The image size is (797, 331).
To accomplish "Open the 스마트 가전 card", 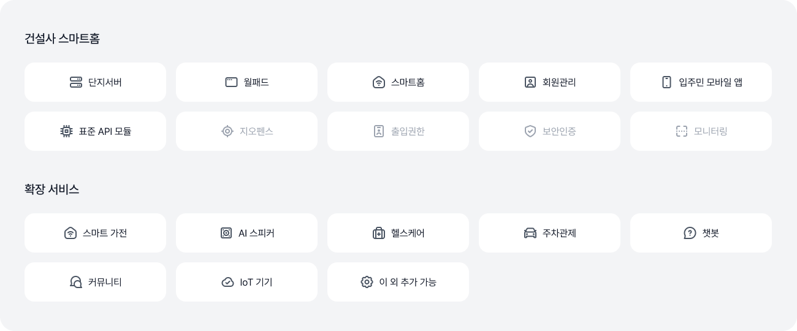I will [95, 233].
